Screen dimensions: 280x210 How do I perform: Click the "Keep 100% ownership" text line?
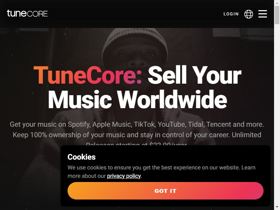137,135
